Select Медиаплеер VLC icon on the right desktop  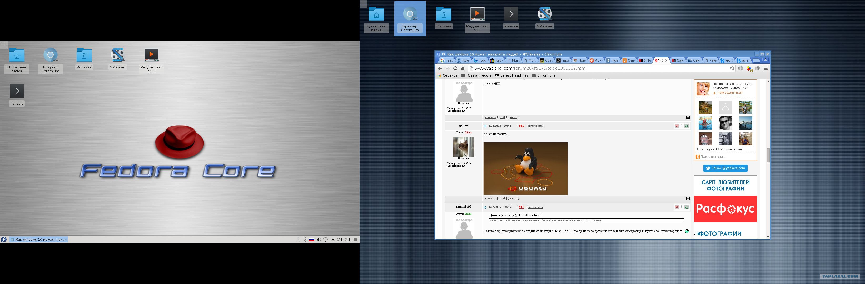[x=477, y=19]
